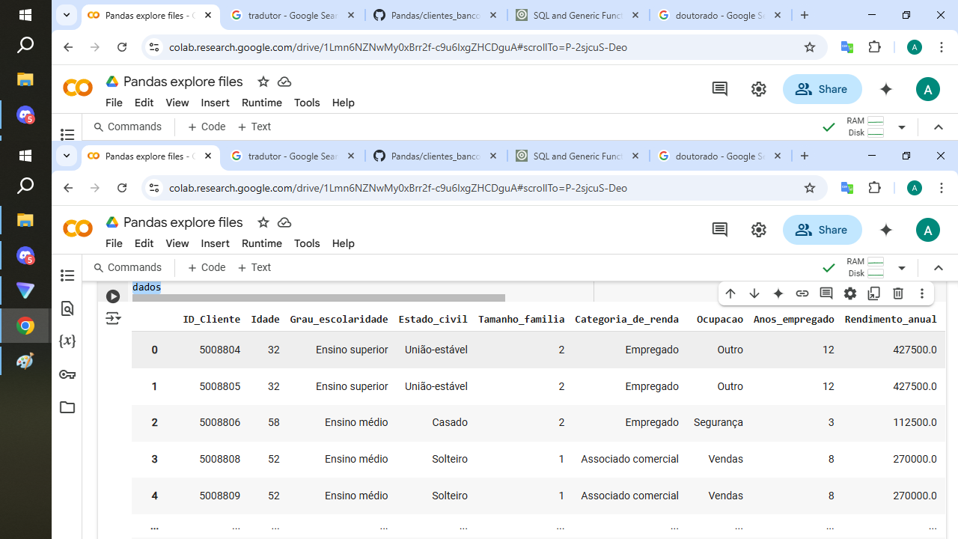Bookmark this page in front window
This screenshot has width=958, height=539.
809,188
